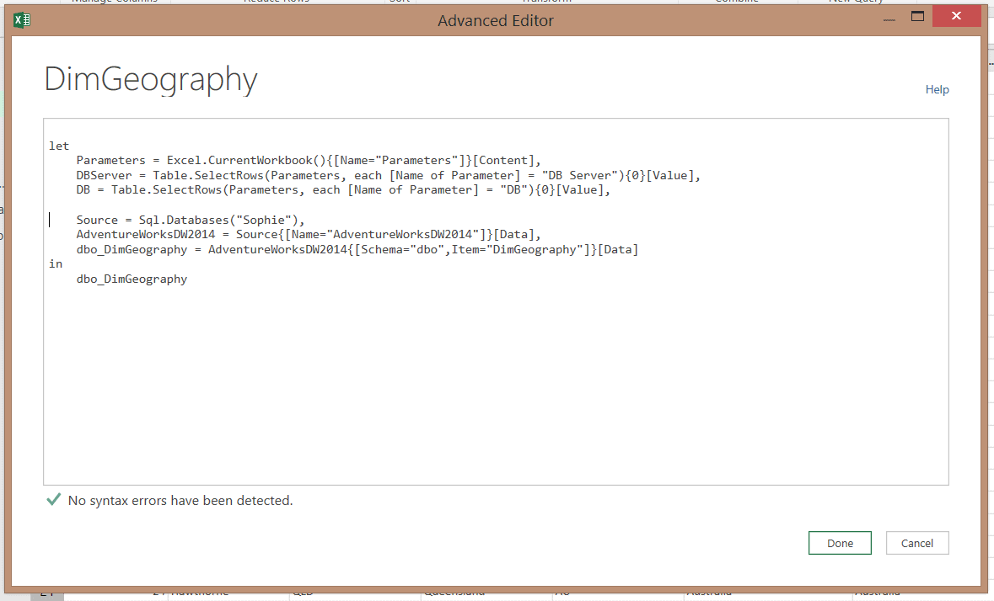Maximize the Advanced Editor window
This screenshot has width=994, height=601.
pyautogui.click(x=917, y=16)
